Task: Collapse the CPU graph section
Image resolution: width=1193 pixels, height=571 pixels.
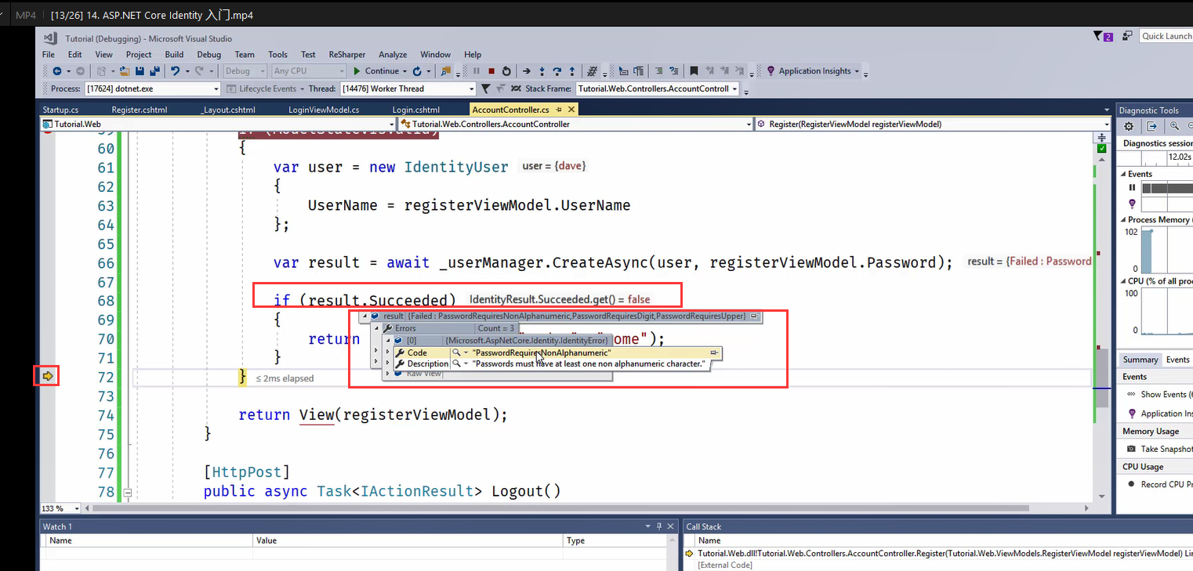Action: 1123,280
